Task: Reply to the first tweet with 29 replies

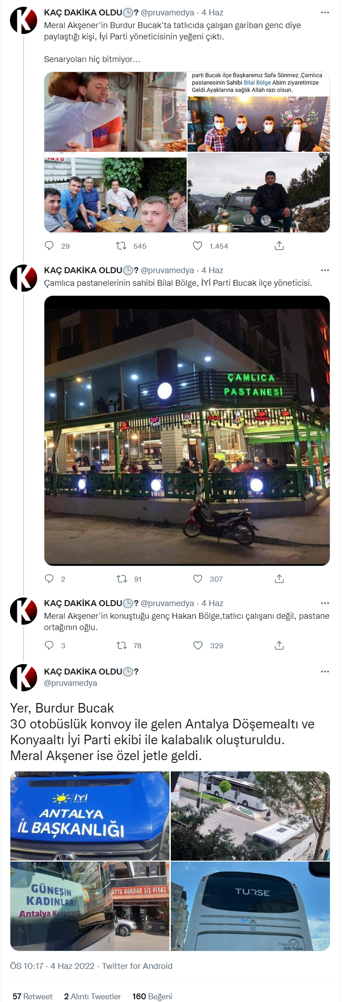Action: coord(49,246)
